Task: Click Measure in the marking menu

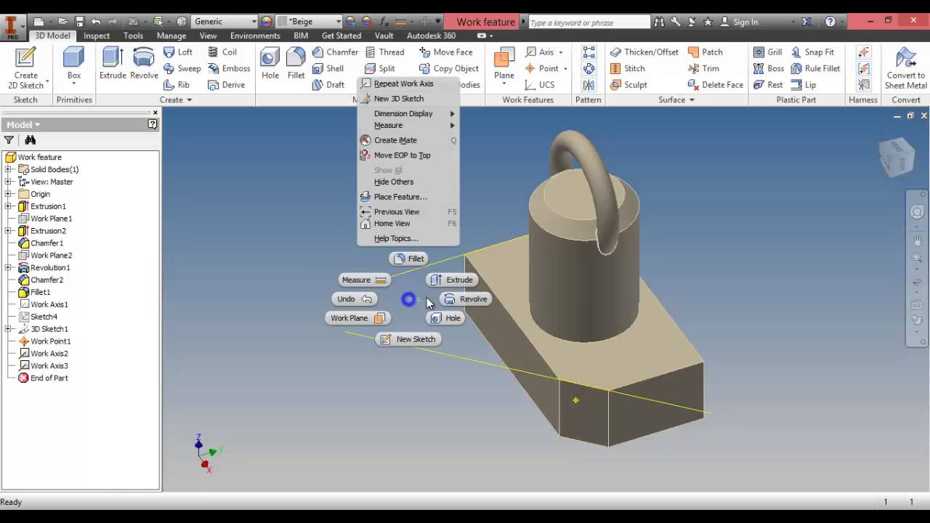Action: (x=364, y=280)
